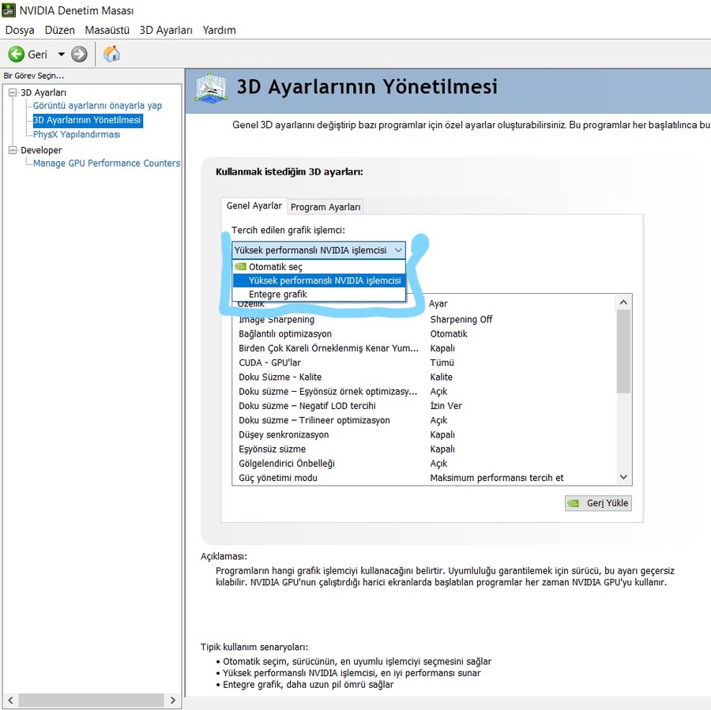Click the green Geri back arrow icon
The width and height of the screenshot is (711, 710).
17,54
